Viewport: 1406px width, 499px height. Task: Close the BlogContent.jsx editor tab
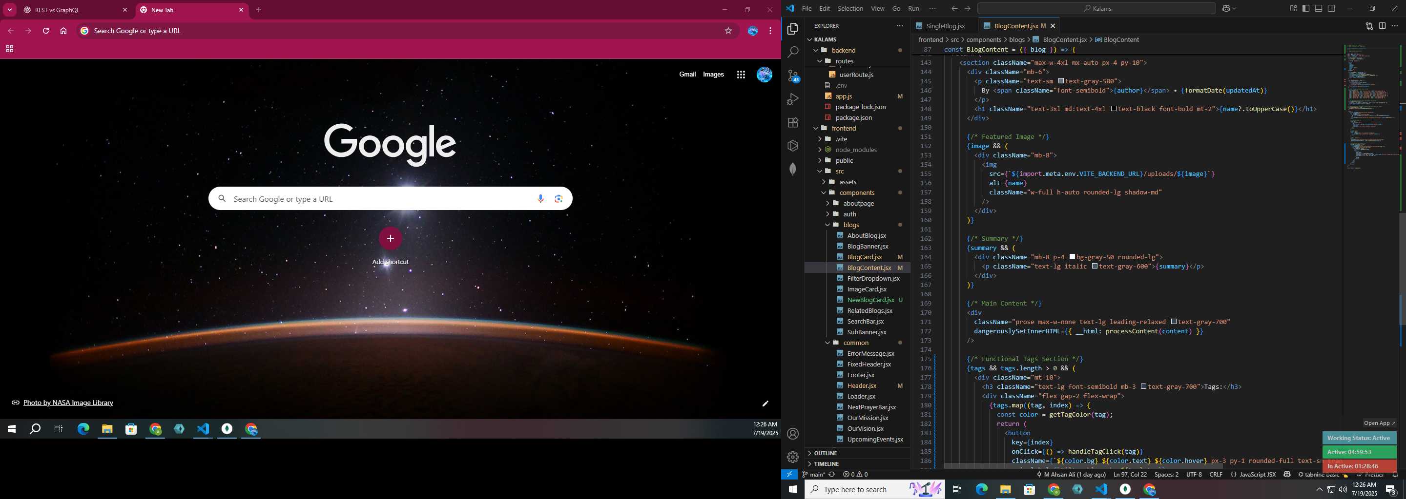tap(1053, 26)
